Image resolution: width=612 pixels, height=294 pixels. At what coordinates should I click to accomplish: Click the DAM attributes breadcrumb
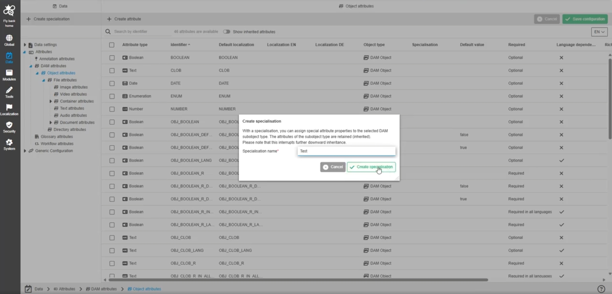(104, 289)
